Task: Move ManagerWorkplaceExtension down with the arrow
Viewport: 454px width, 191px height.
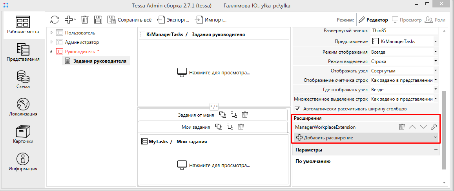Action: (423, 127)
